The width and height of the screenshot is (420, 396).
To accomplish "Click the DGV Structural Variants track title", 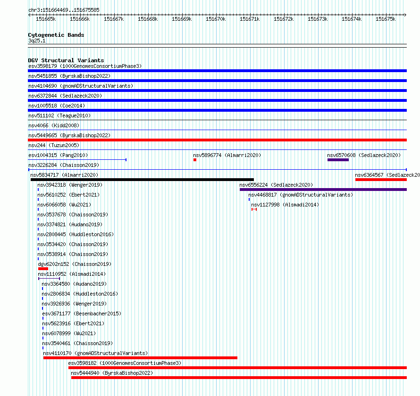I will tap(66, 60).
